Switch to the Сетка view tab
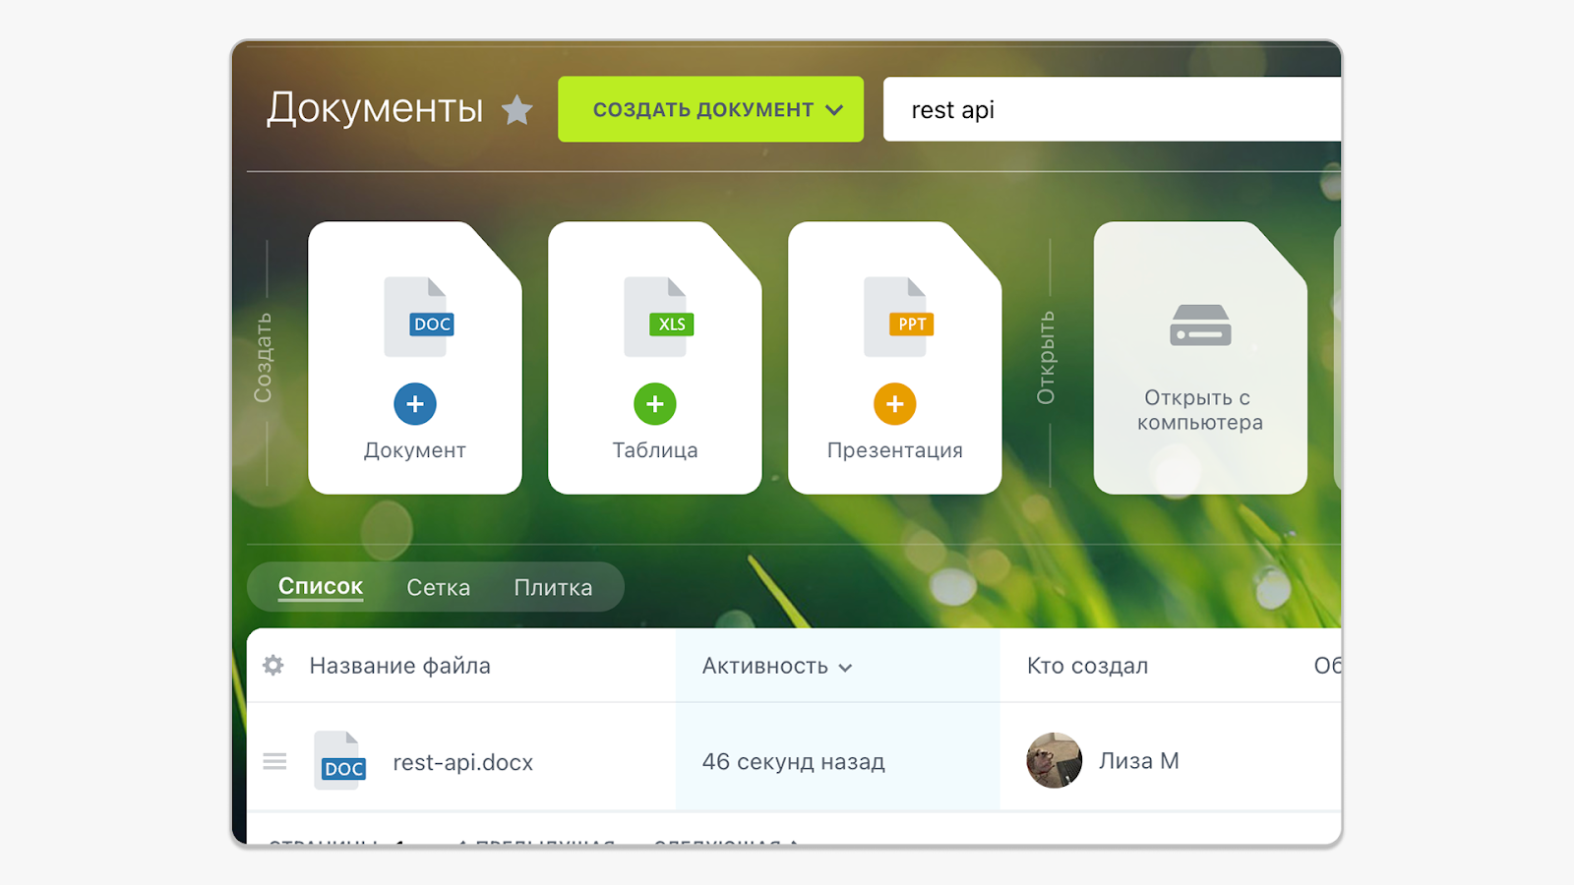Screen dimensions: 1574x885 tap(439, 587)
